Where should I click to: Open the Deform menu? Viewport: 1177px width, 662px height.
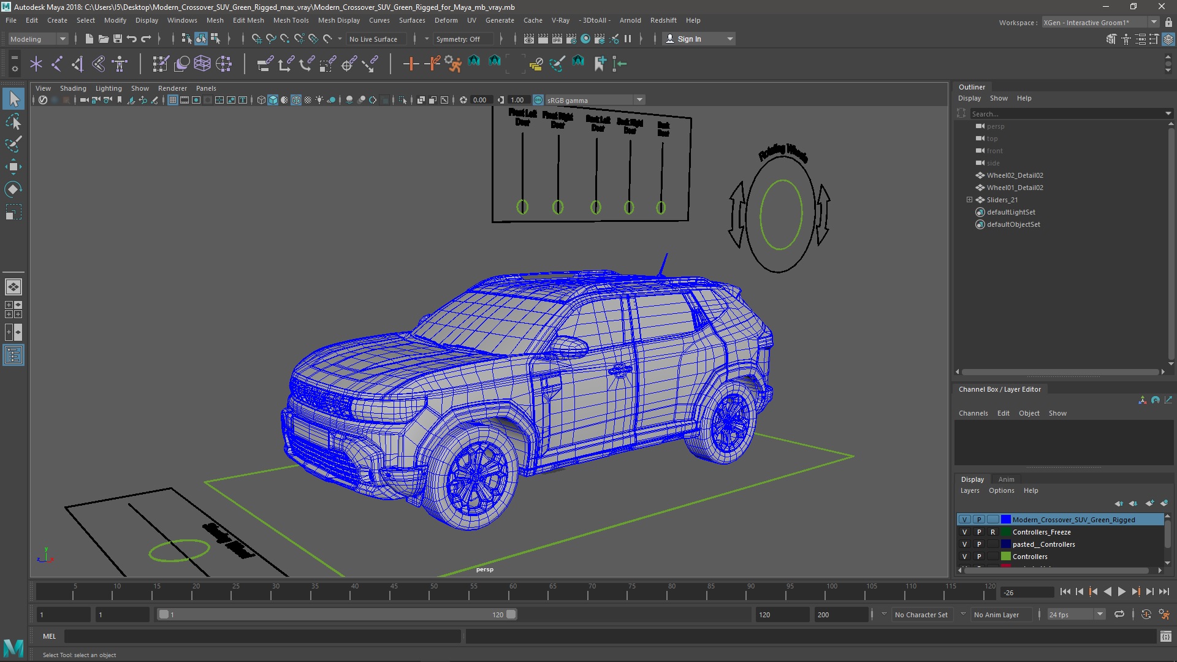pyautogui.click(x=446, y=20)
